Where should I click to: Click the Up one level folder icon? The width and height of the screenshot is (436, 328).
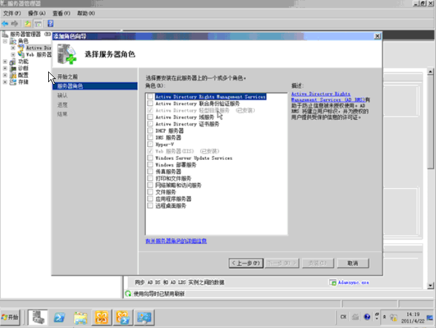28,24
